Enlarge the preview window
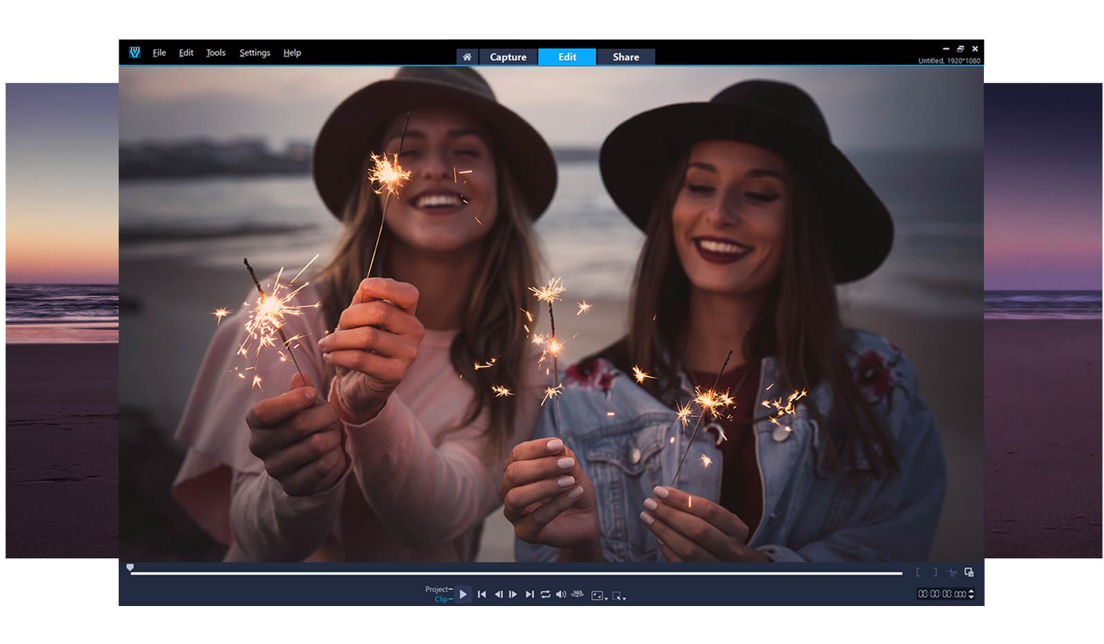This screenshot has height=644, width=1104. click(x=969, y=572)
